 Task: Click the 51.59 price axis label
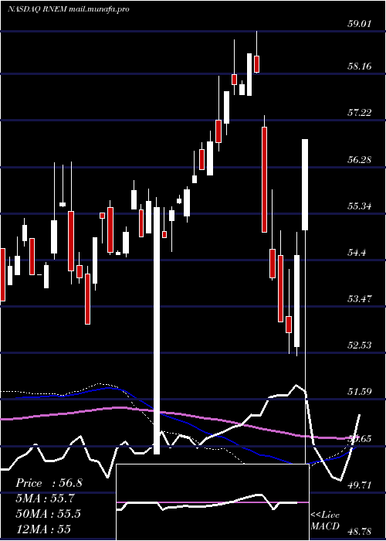click(x=359, y=392)
